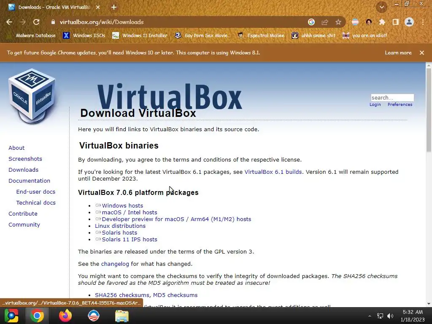
Task: Launch Firefox from the taskbar
Action: [x=65, y=316]
